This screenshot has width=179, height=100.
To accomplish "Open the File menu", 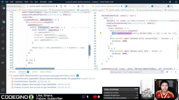I will pyautogui.click(x=7, y=2).
